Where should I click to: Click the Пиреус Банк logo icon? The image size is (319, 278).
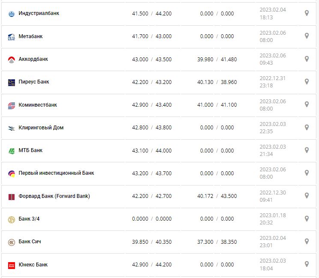(x=12, y=82)
